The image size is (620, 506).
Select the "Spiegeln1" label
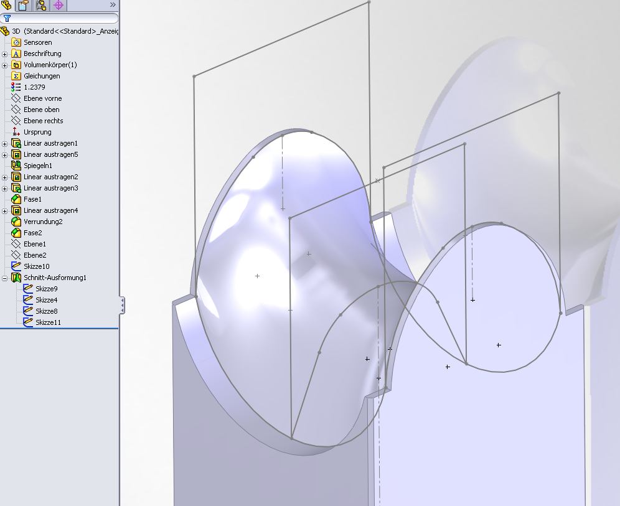37,166
